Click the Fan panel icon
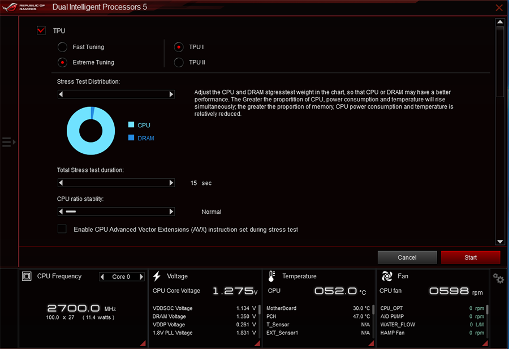This screenshot has height=349, width=509. click(387, 276)
